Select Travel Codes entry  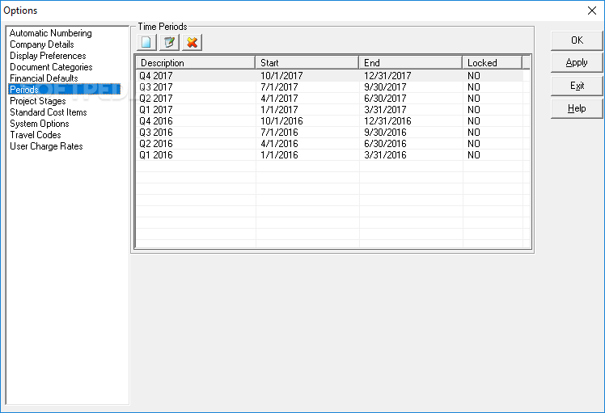coord(35,135)
